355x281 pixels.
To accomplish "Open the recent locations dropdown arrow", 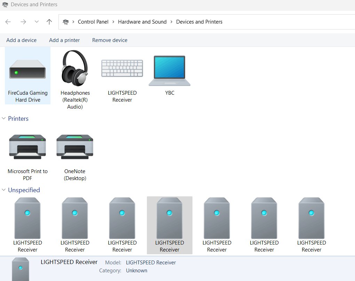I will pos(36,22).
